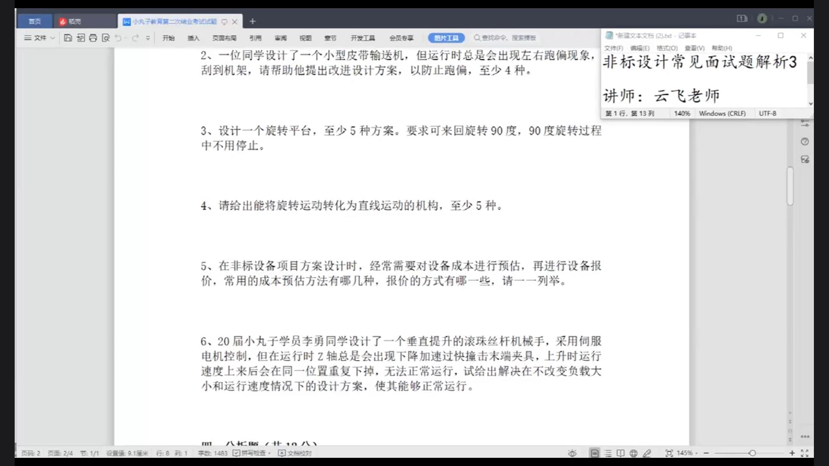Image resolution: width=829 pixels, height=466 pixels.
Task: Expand the 拼写检查 dropdown arrow
Action: click(x=269, y=453)
